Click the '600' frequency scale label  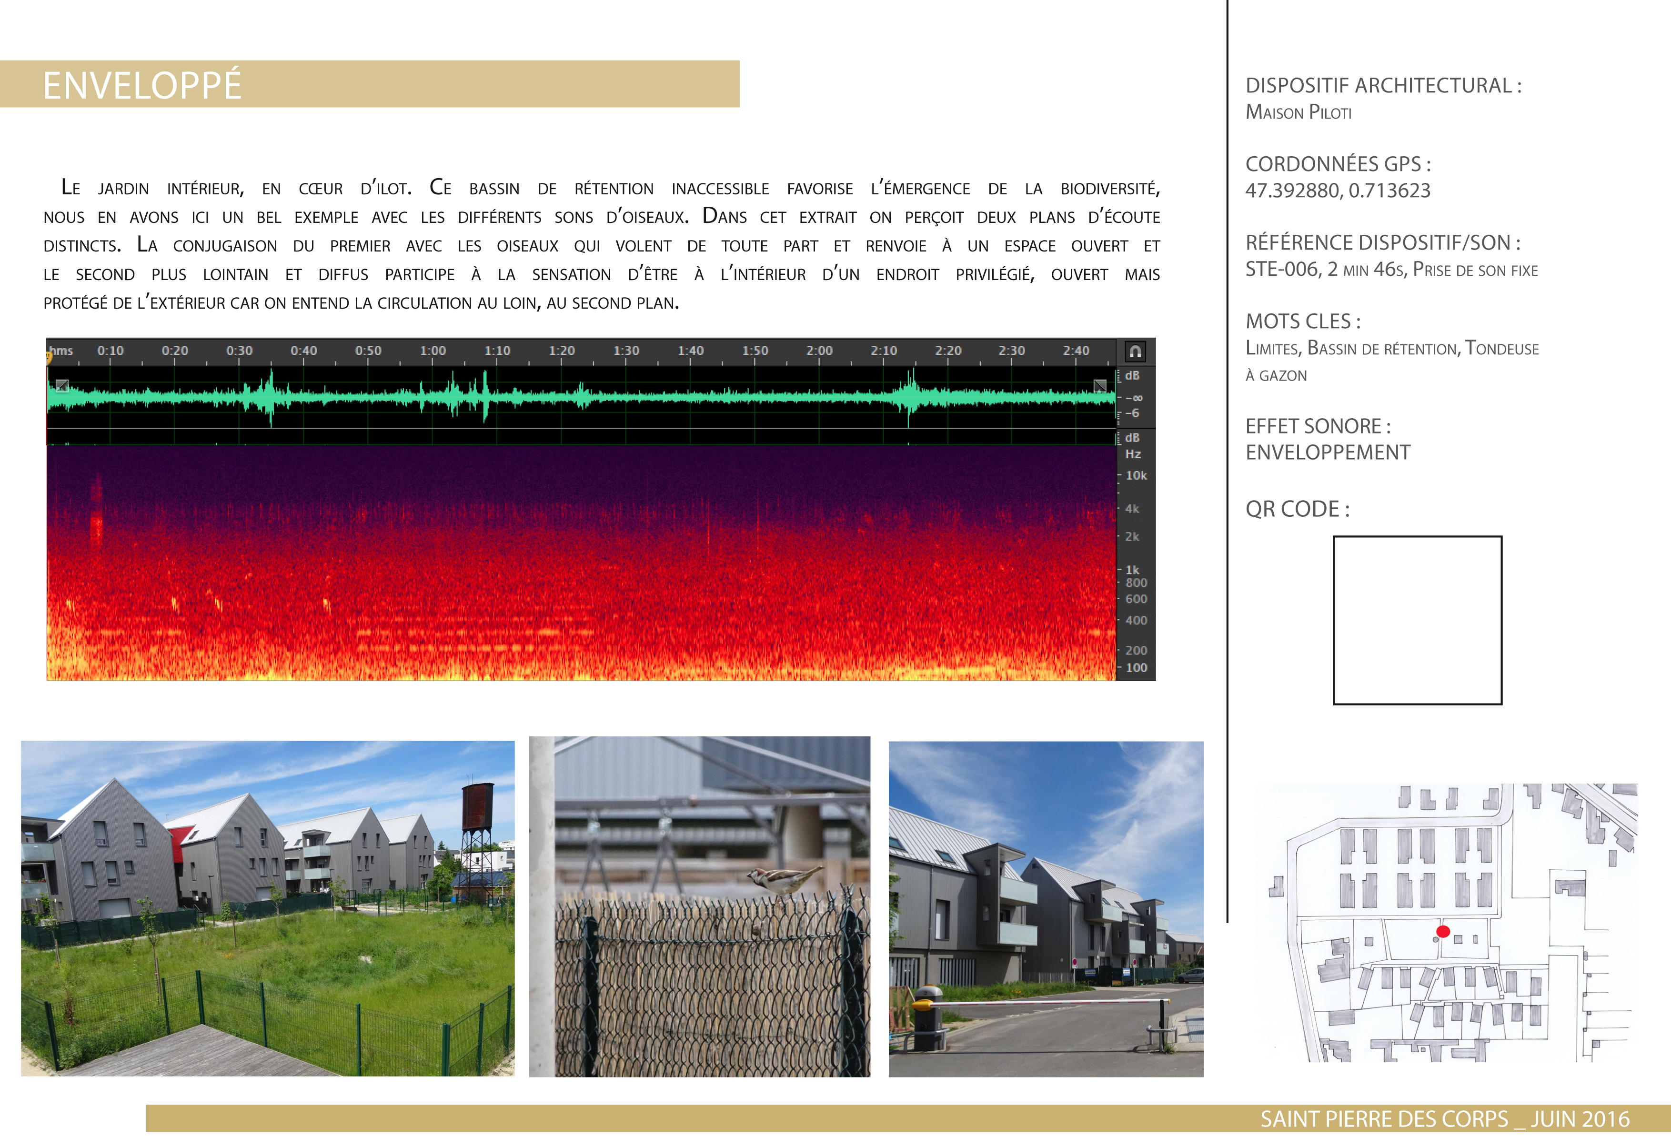coord(1136,599)
